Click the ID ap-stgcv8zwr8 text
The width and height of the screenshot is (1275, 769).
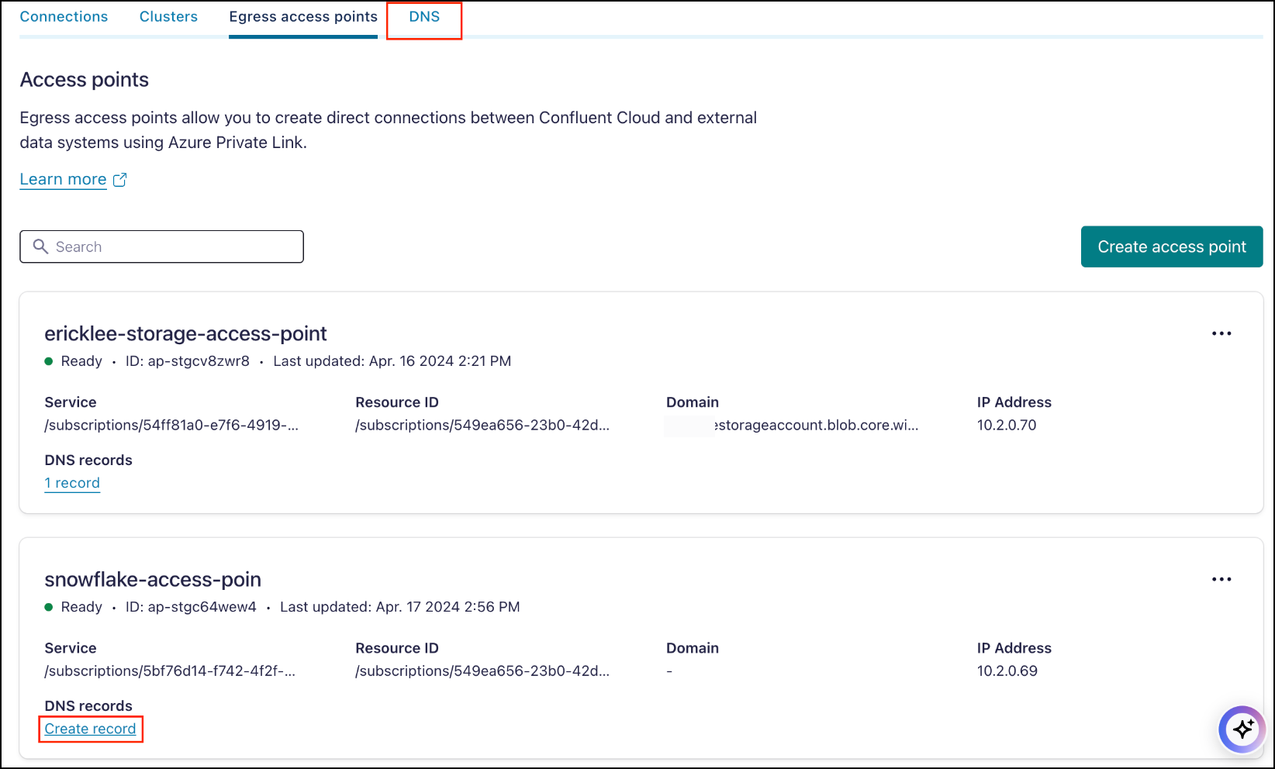click(x=187, y=361)
